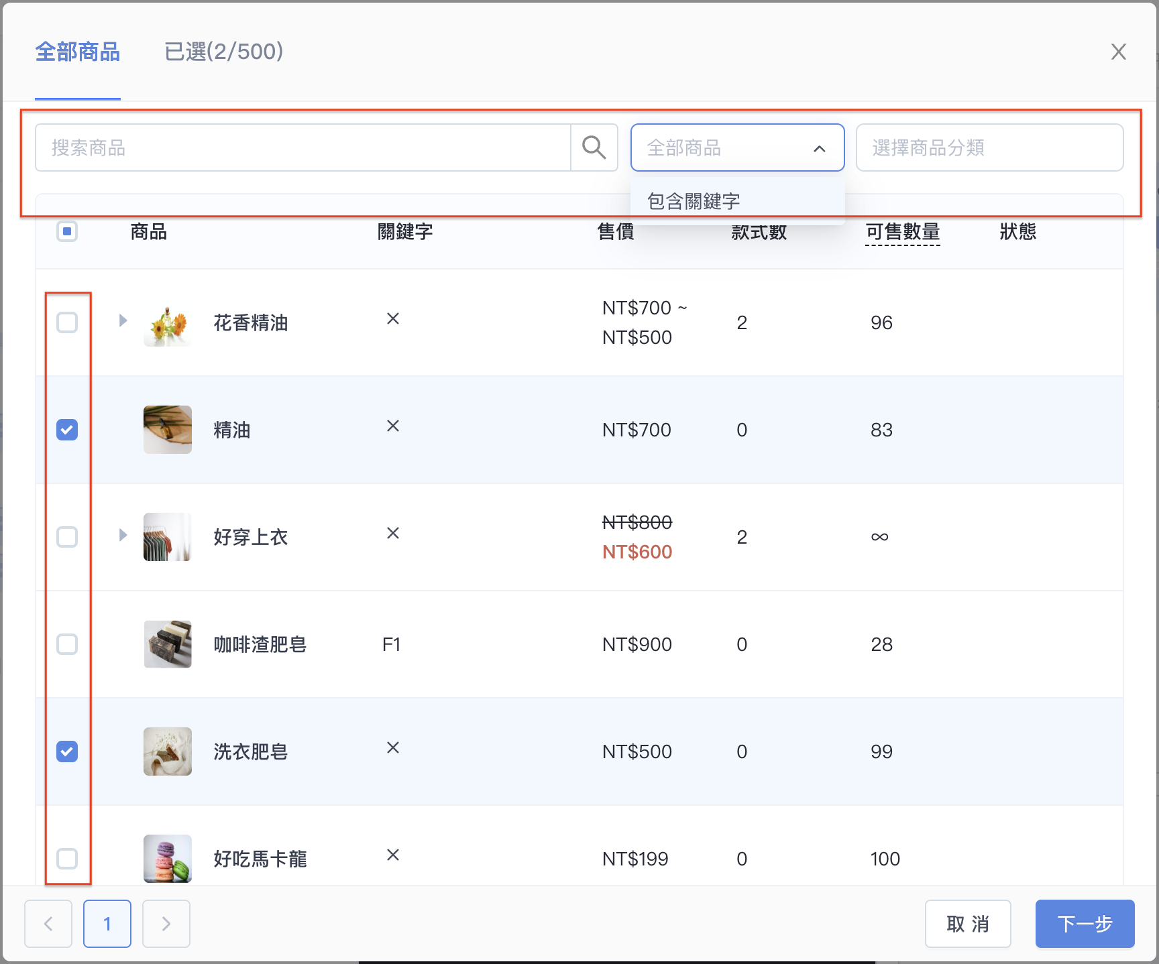The height and width of the screenshot is (964, 1159).
Task: Click the sale price NT$600
Action: 637,552
